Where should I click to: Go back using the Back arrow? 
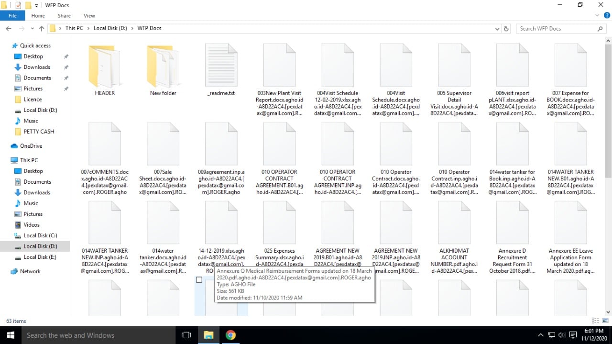click(x=9, y=29)
